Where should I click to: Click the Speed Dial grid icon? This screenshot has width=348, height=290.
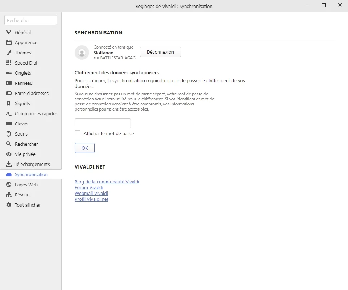point(8,63)
